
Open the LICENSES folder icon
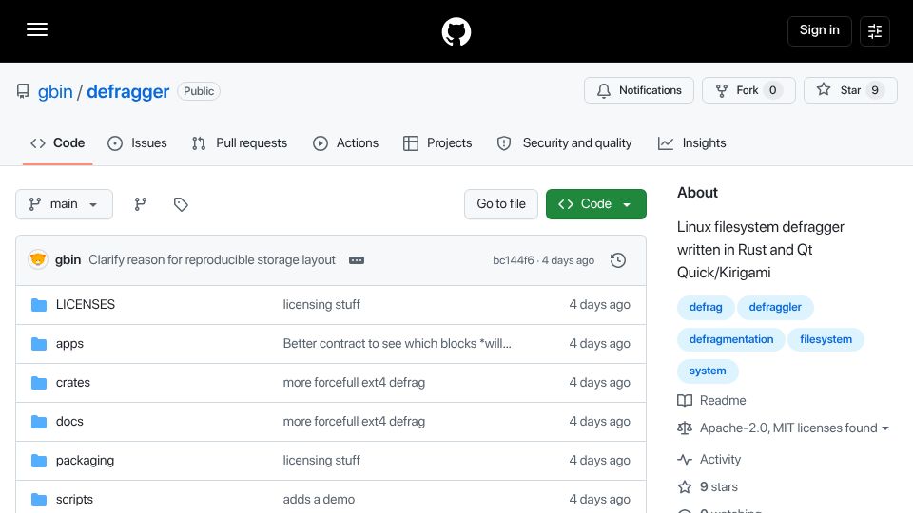point(39,305)
